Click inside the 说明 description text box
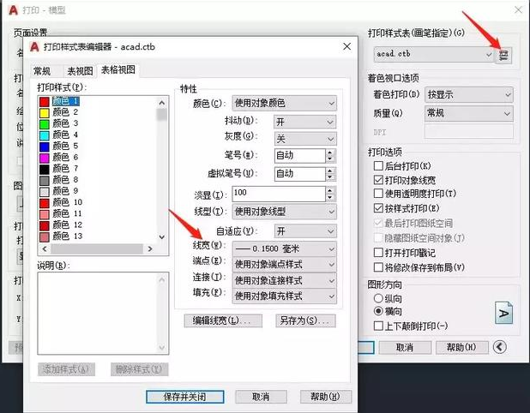530x413 pixels. (97, 313)
